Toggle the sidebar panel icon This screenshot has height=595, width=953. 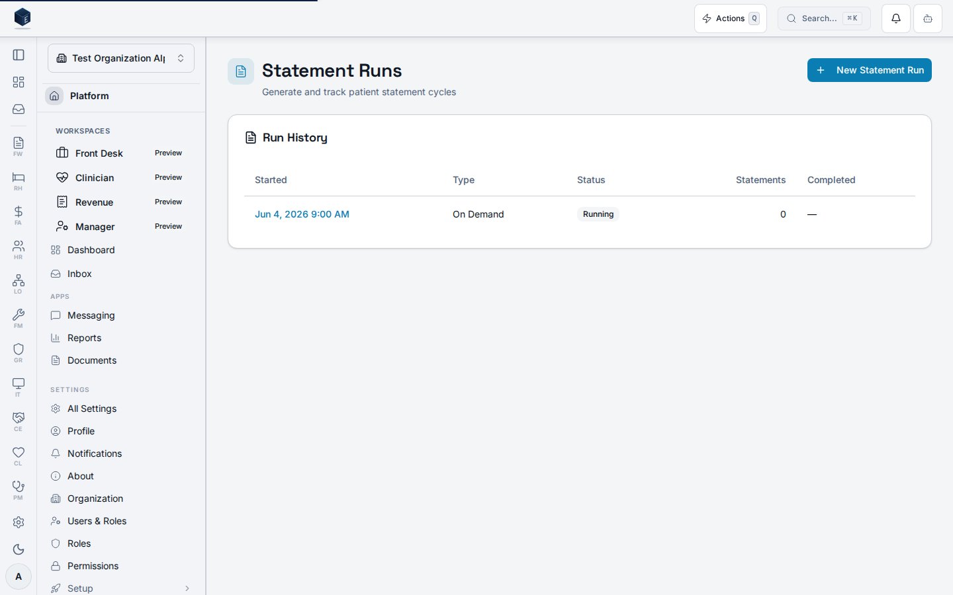pos(19,55)
